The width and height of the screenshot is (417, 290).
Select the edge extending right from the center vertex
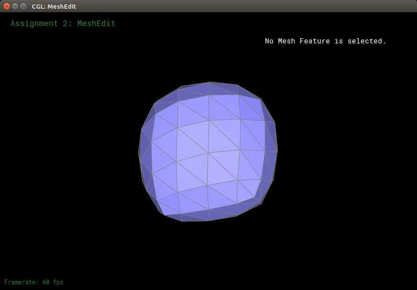224,152
